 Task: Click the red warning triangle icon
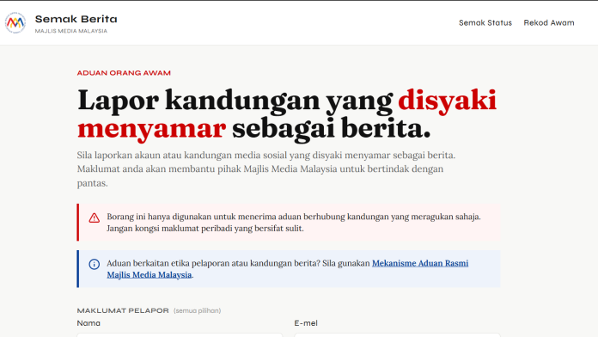tap(95, 218)
